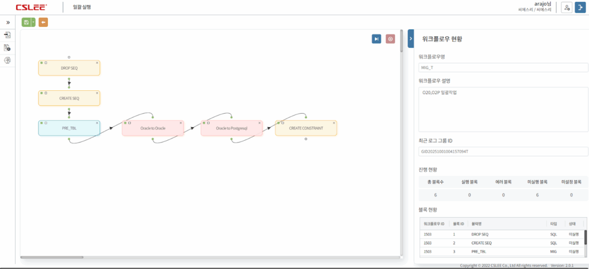Collapse the workflow status panel with blue chevron

tap(411, 39)
